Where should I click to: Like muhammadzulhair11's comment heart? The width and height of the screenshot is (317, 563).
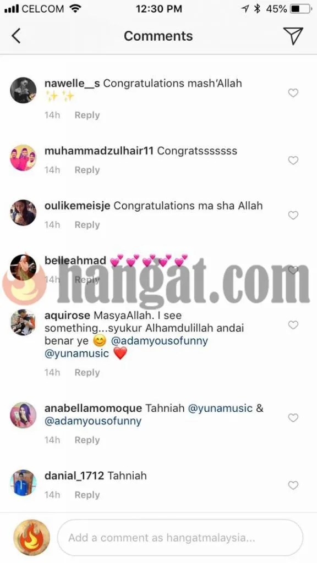293,160
